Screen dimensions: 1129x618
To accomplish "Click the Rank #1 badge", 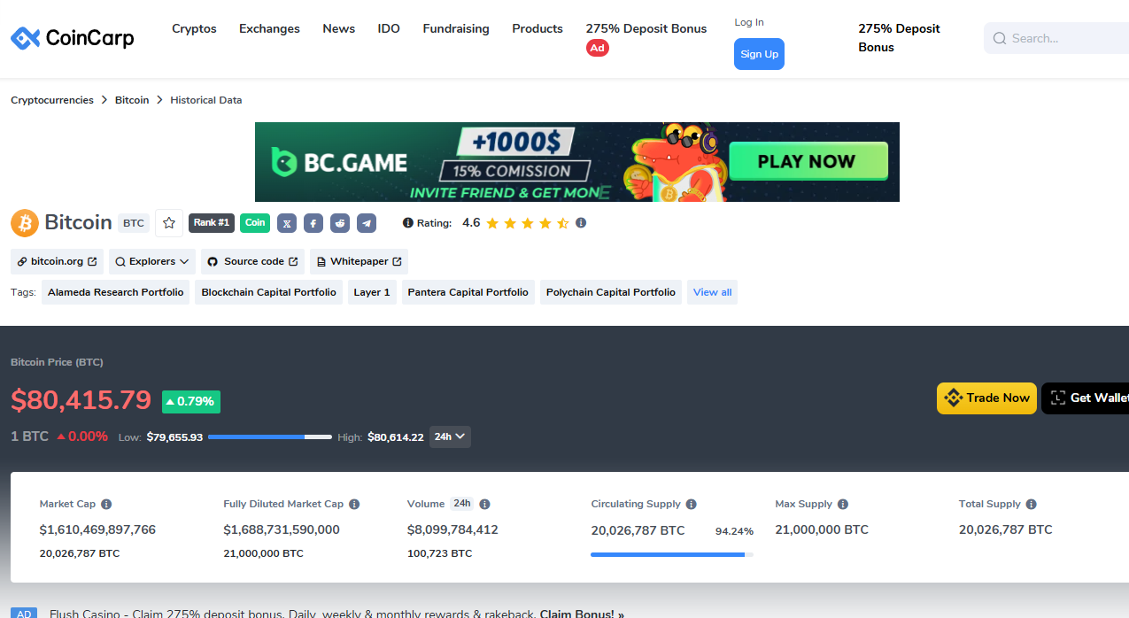I will pos(212,223).
